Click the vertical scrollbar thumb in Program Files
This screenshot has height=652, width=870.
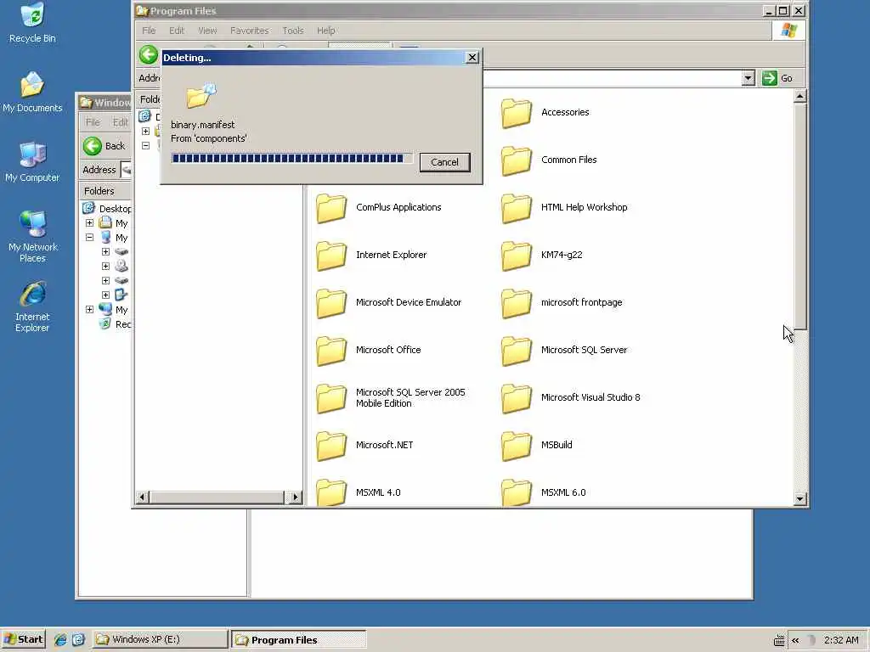[x=799, y=216]
